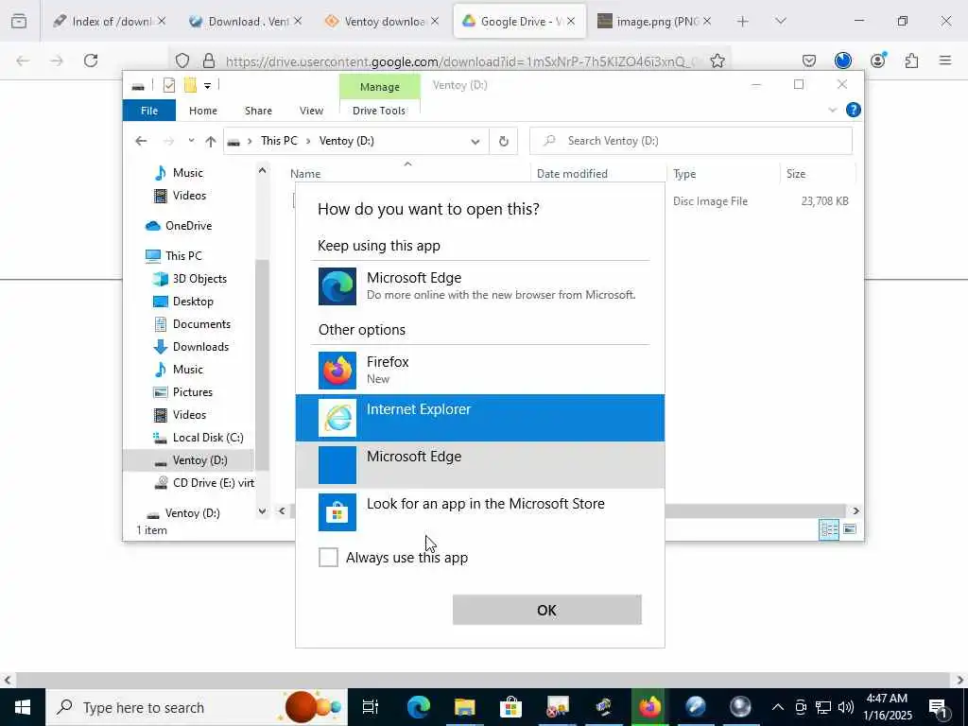Show hidden system tray icons
Viewport: 968px width, 726px height.
778,707
